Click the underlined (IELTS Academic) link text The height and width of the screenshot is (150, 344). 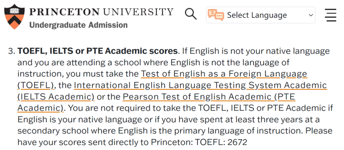pyautogui.click(x=56, y=97)
